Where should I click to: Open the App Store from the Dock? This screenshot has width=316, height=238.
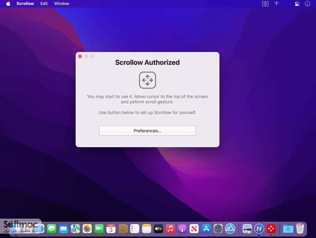(x=206, y=229)
